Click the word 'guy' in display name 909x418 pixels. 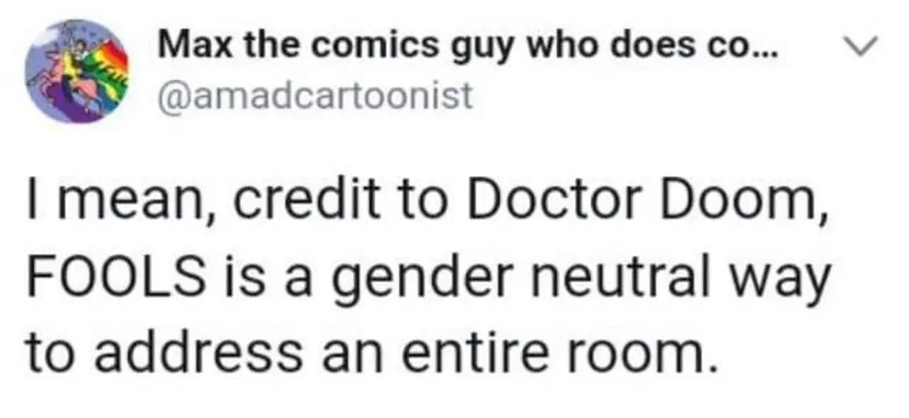pos(482,48)
